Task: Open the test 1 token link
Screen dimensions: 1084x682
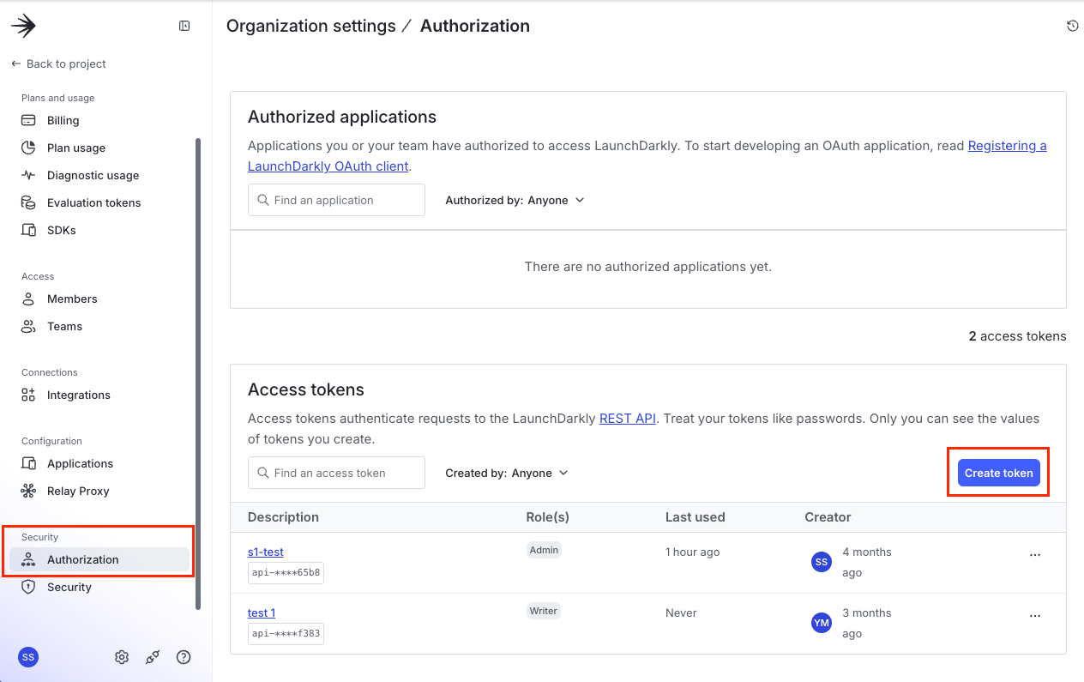Action: 262,613
